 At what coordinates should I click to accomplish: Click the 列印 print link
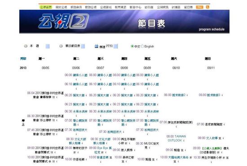coord(23,59)
